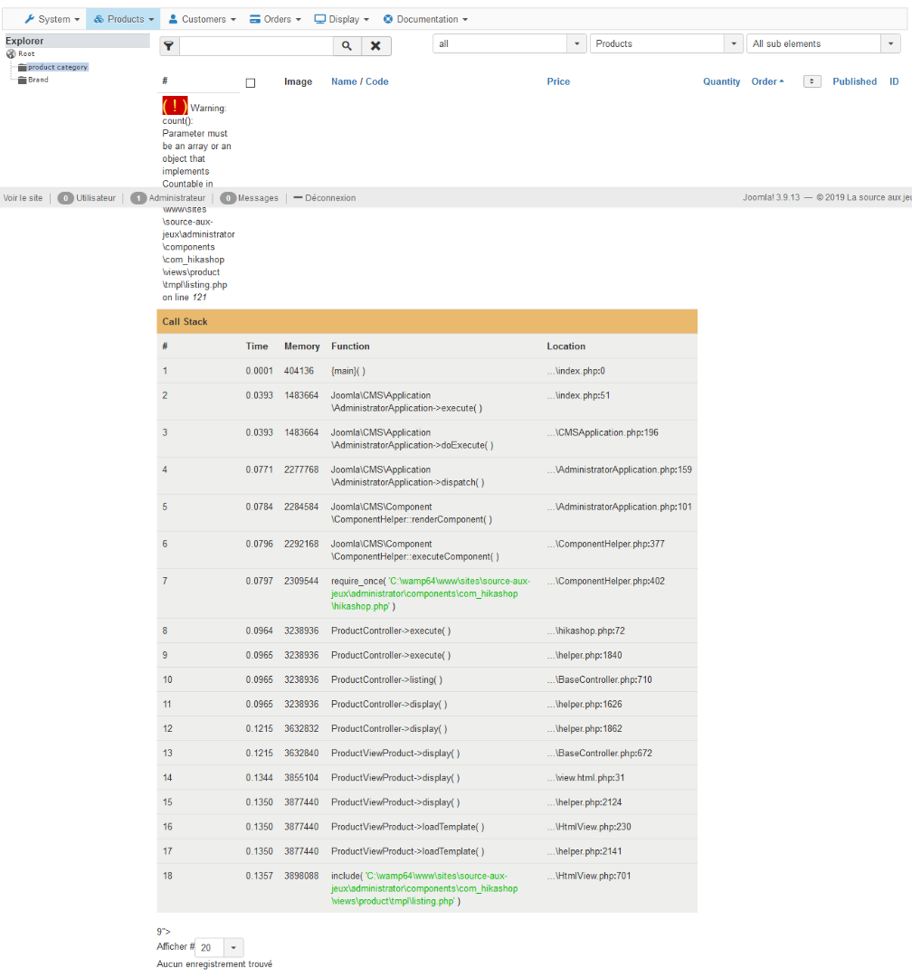
Task: Click the Brand folder icon
Action: point(23,80)
